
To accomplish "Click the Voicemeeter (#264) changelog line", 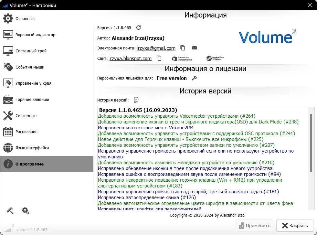I will coord(176,116).
